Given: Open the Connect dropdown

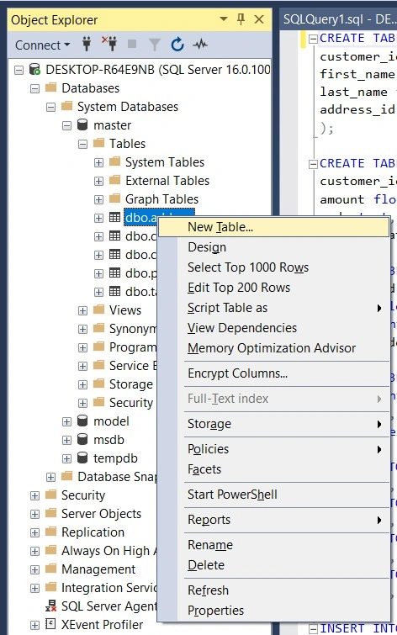Looking at the screenshot, I should click(42, 45).
